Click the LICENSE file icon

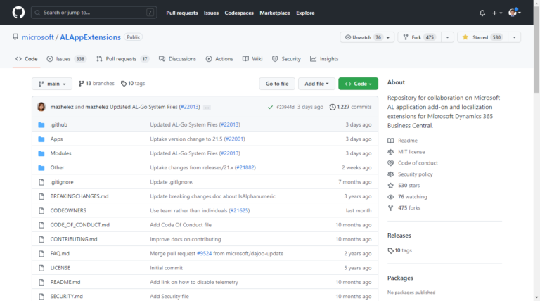pos(41,268)
